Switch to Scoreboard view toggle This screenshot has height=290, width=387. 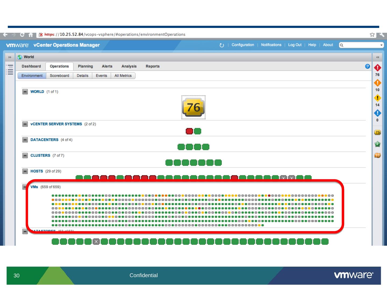pos(59,76)
